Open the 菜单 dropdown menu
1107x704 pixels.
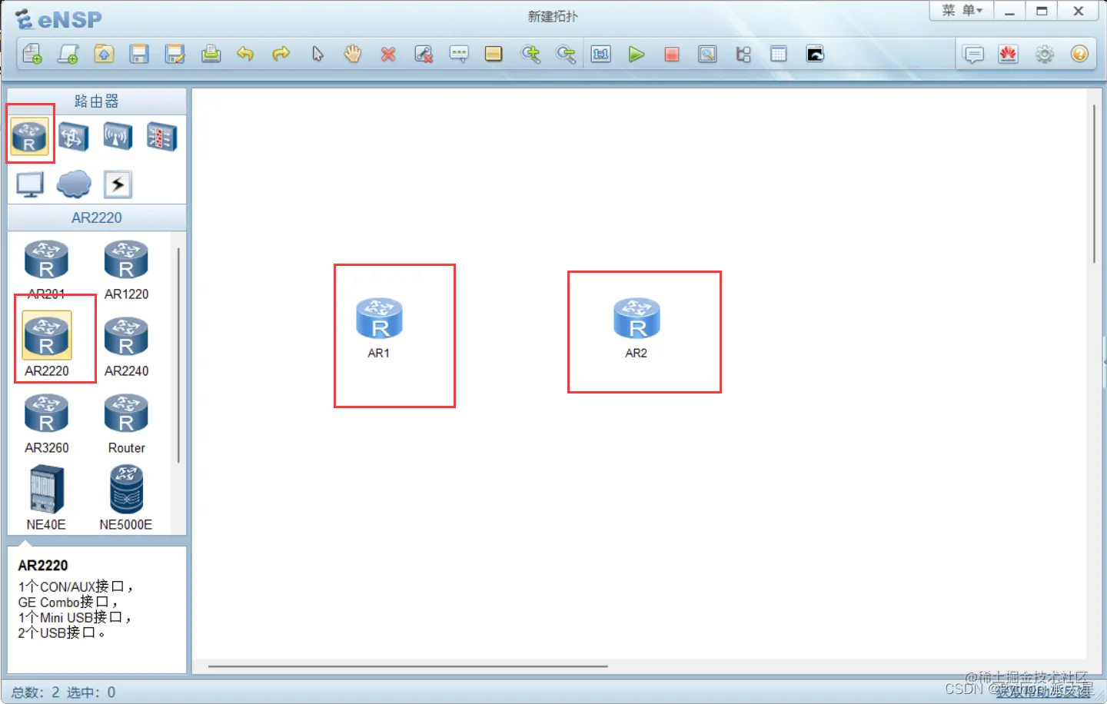coord(962,11)
